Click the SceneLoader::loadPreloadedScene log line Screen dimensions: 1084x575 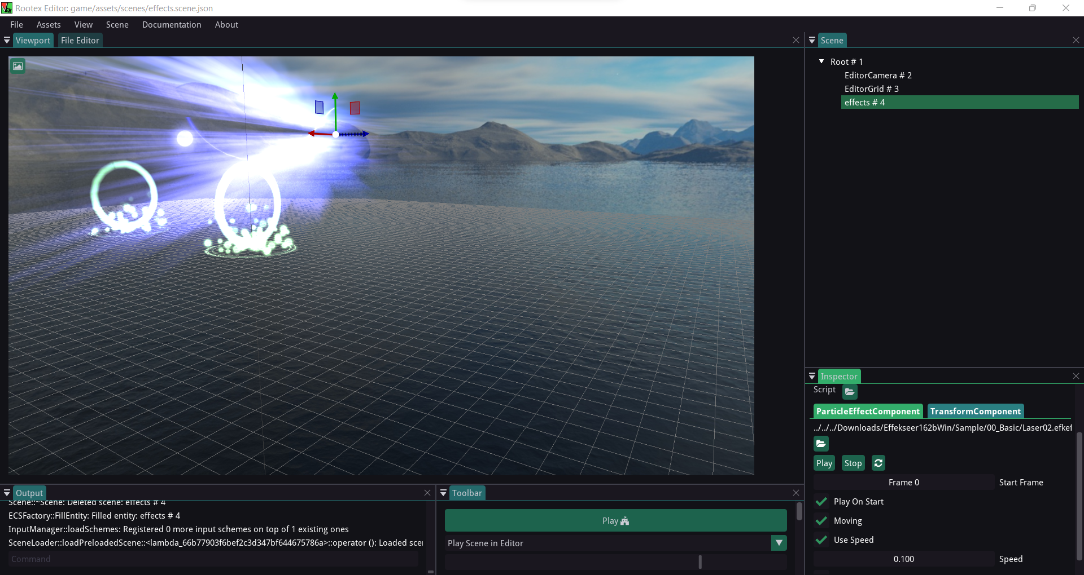(x=216, y=542)
